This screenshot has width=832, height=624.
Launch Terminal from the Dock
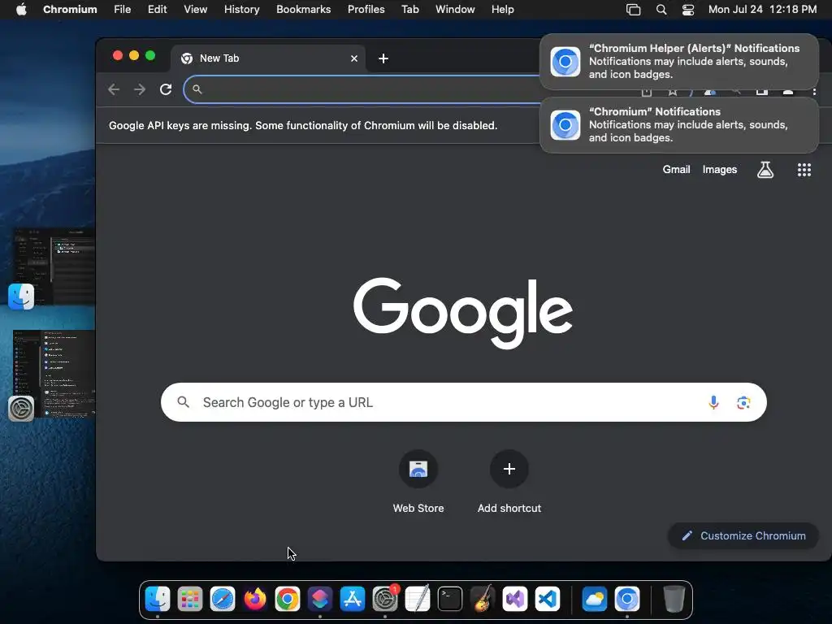point(450,600)
